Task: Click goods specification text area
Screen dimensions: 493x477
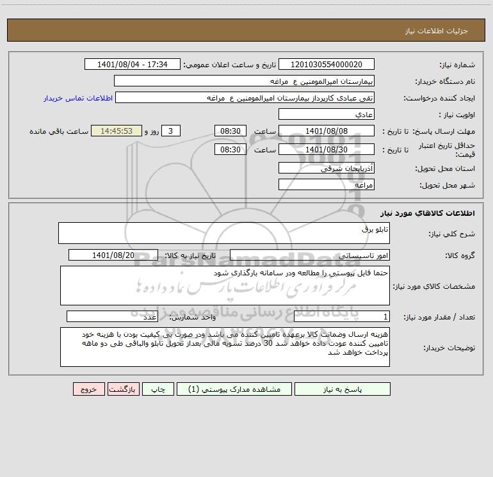Action: point(225,286)
